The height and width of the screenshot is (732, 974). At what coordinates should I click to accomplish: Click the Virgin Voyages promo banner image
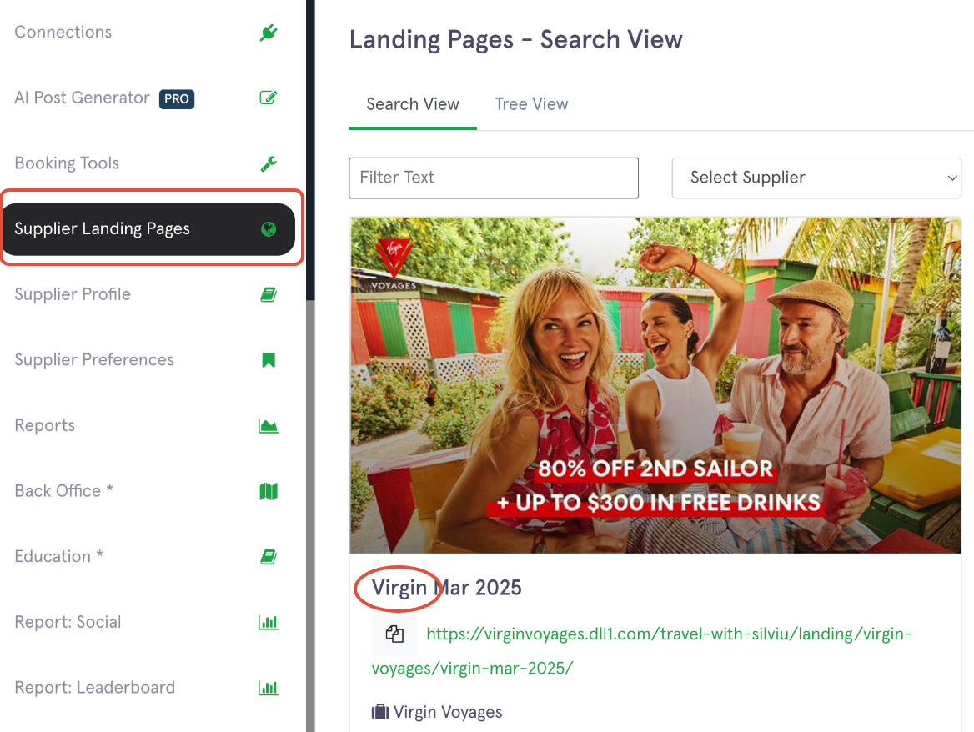655,385
